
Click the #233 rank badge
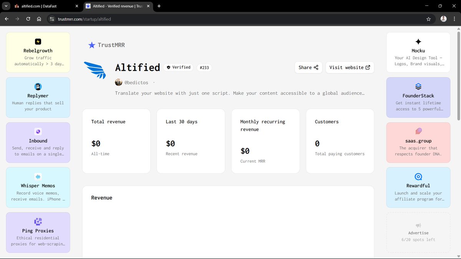tap(204, 68)
